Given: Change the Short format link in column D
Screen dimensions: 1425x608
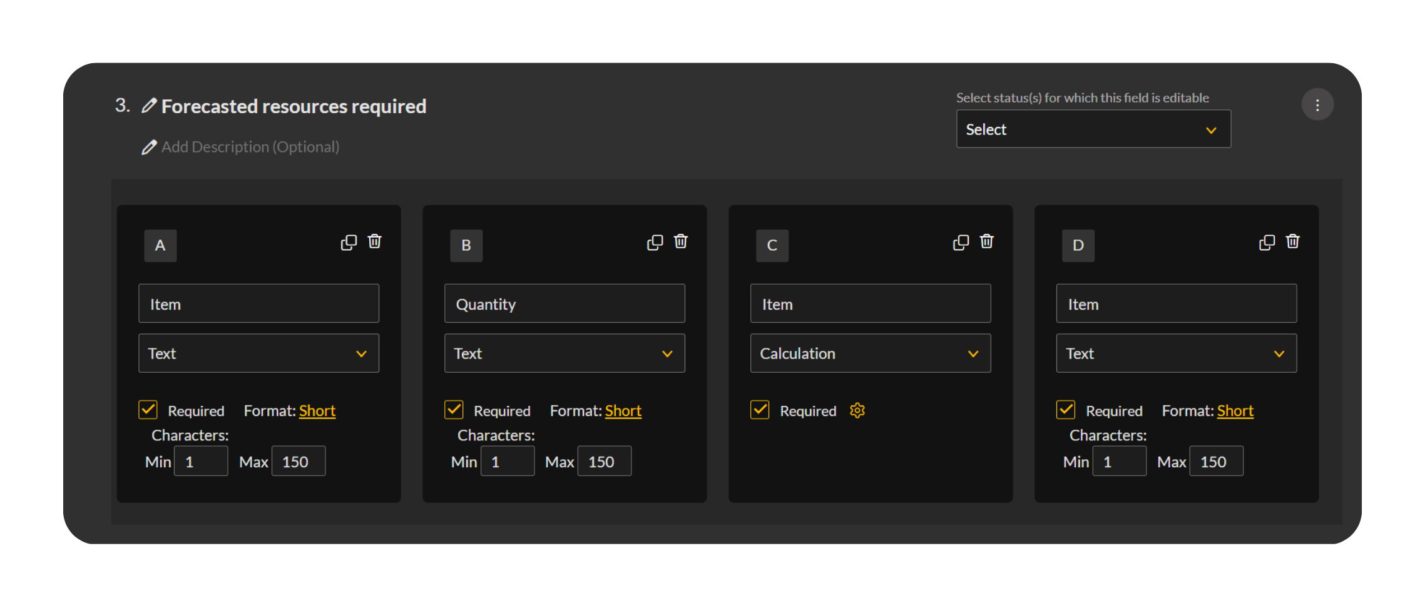Looking at the screenshot, I should (x=1235, y=411).
